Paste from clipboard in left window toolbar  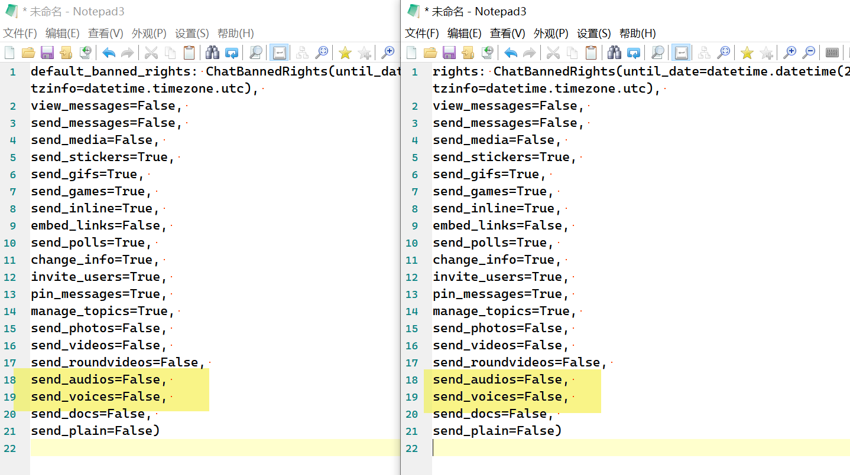pos(189,53)
